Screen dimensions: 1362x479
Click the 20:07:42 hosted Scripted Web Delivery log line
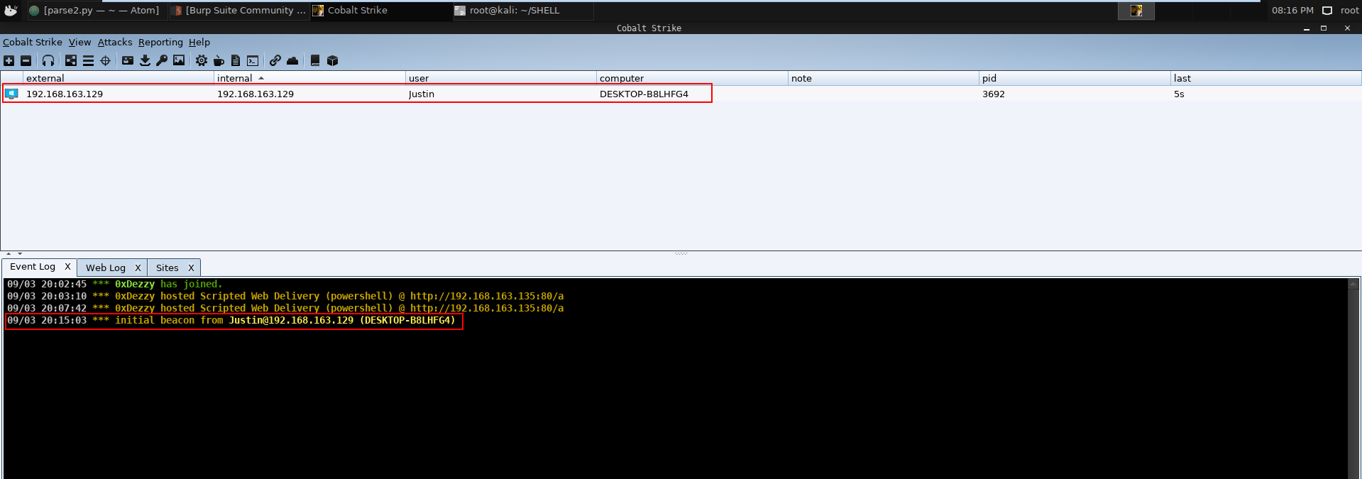(x=285, y=308)
